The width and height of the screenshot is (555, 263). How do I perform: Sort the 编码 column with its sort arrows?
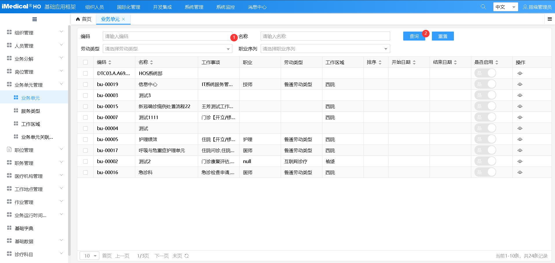(x=110, y=62)
